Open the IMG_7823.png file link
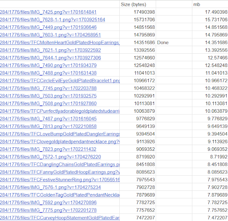Viewport: 228px width, 221px height. click(48, 149)
